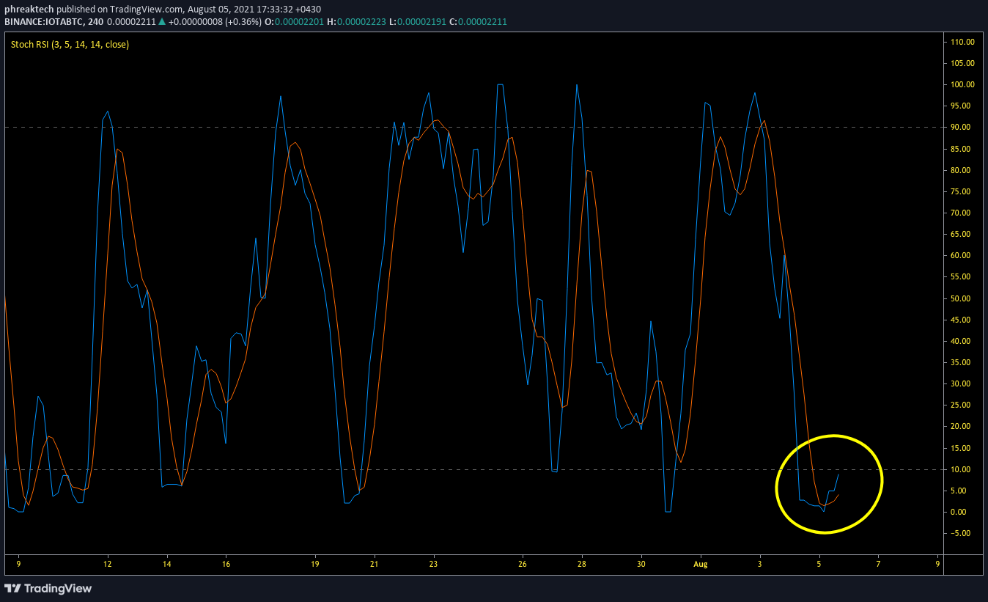
Task: Click the 25.00 price axis label
Action: pos(962,405)
